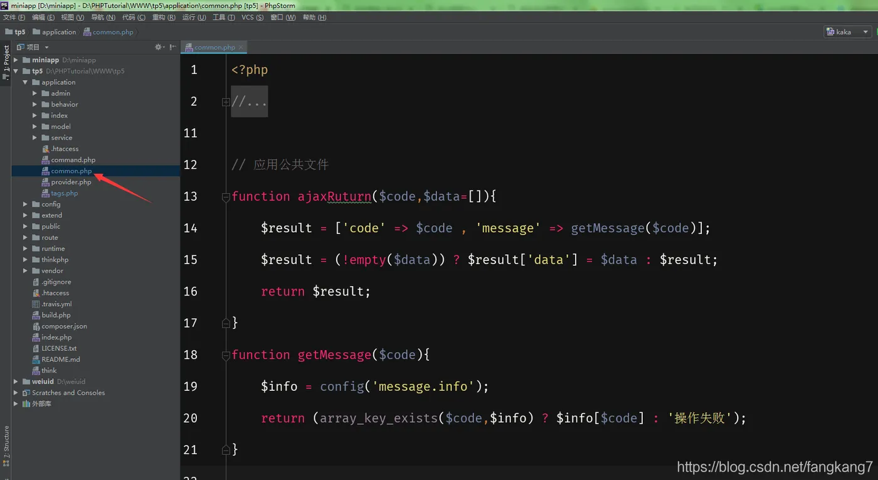Fold the ajaxRuturn function at line 13
Image resolution: width=878 pixels, height=480 pixels.
(x=226, y=196)
